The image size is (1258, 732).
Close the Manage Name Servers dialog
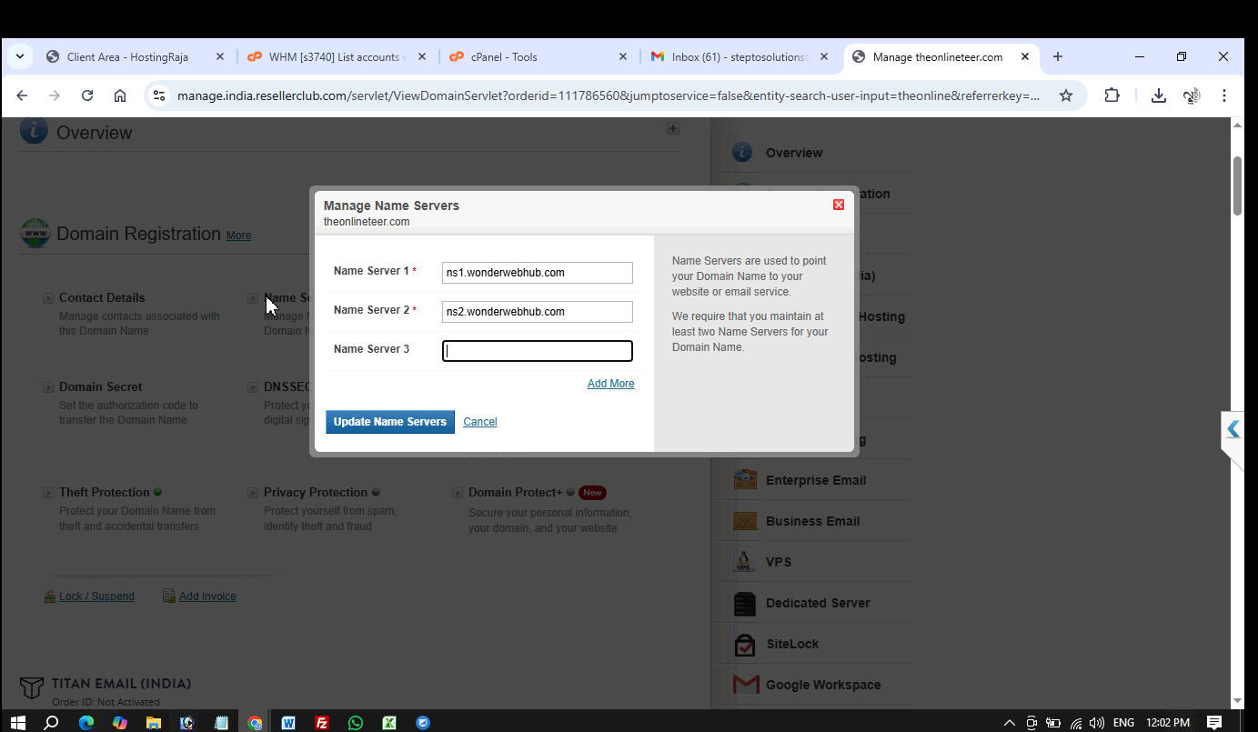click(839, 205)
